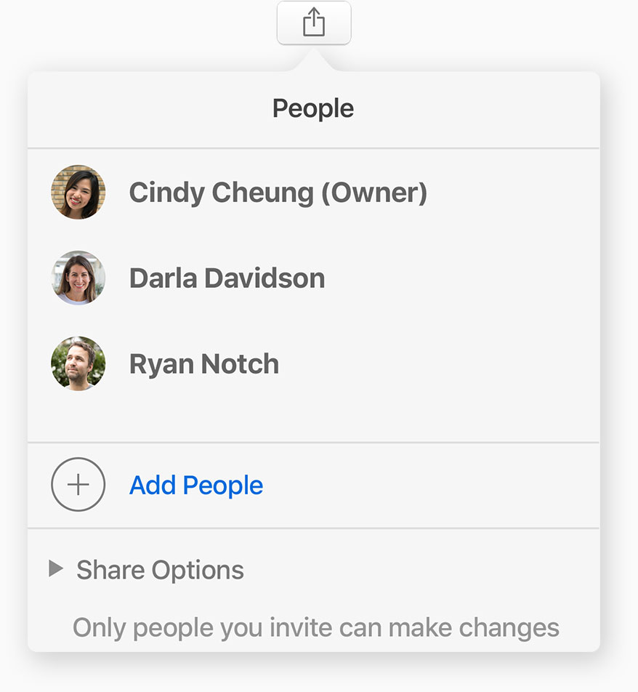Image resolution: width=638 pixels, height=692 pixels.
Task: Click the People header title
Action: (x=313, y=109)
